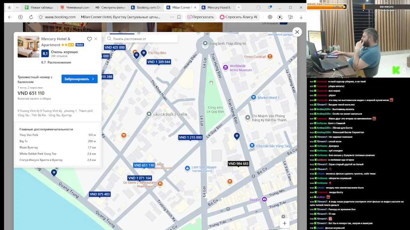Reload the page with the refresh icon
This screenshot has height=230, width=410.
coord(31,17)
